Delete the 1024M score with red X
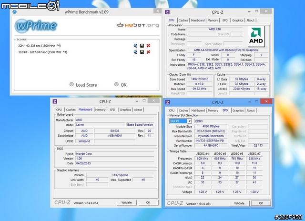Image resolution: width=305 pixels, height=221 pixels. [148, 52]
